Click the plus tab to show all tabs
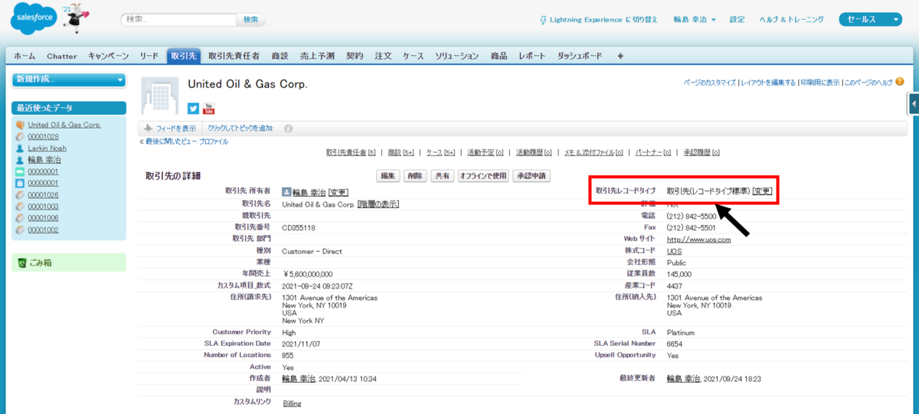Screen dimensions: 919x414 [x=620, y=56]
